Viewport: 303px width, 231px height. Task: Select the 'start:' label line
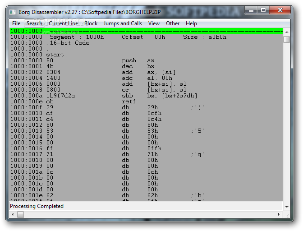click(x=146, y=55)
